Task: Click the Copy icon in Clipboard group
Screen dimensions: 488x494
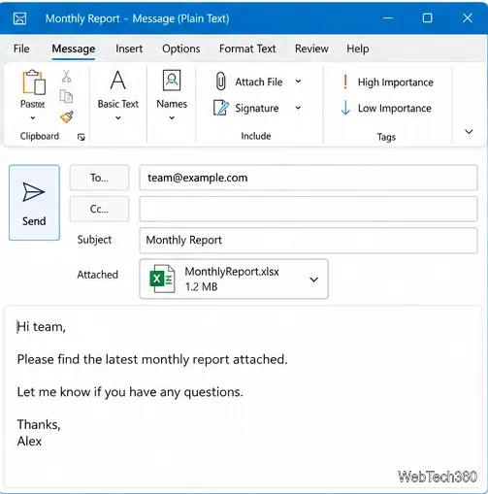Action: pyautogui.click(x=66, y=96)
